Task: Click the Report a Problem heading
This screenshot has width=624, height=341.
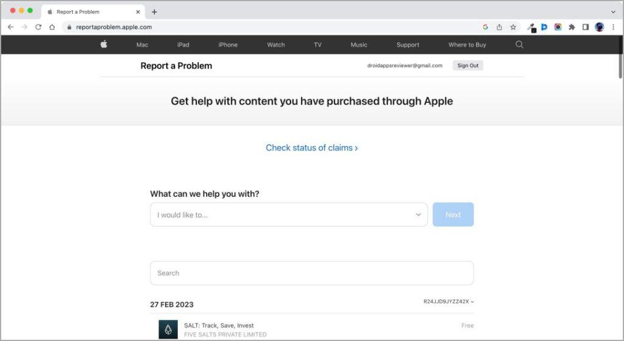Action: point(176,66)
